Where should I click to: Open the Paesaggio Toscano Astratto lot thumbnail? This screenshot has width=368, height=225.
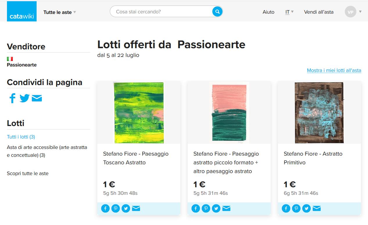pos(139,112)
